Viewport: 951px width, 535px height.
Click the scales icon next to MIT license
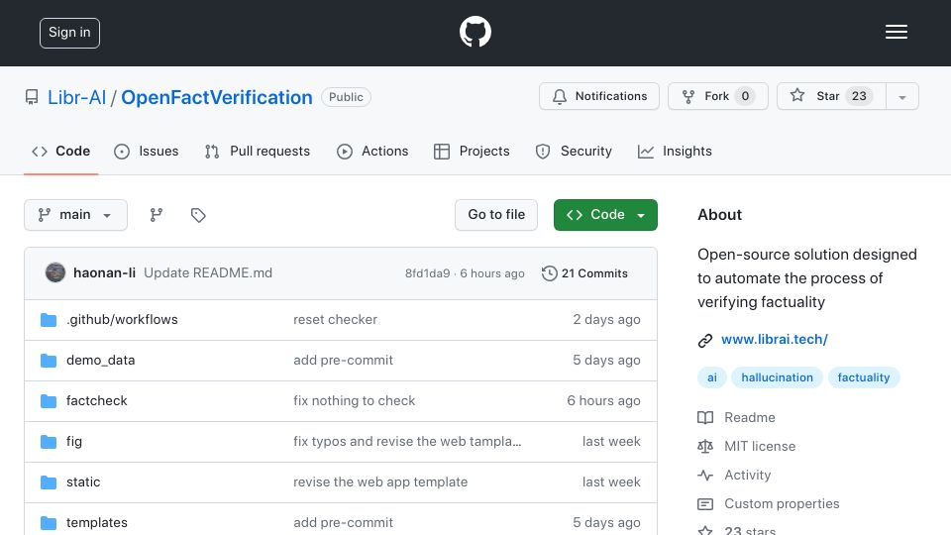705,447
